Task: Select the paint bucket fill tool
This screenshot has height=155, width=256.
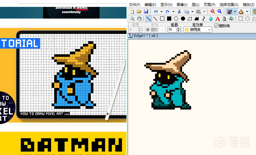Action: click(x=231, y=19)
